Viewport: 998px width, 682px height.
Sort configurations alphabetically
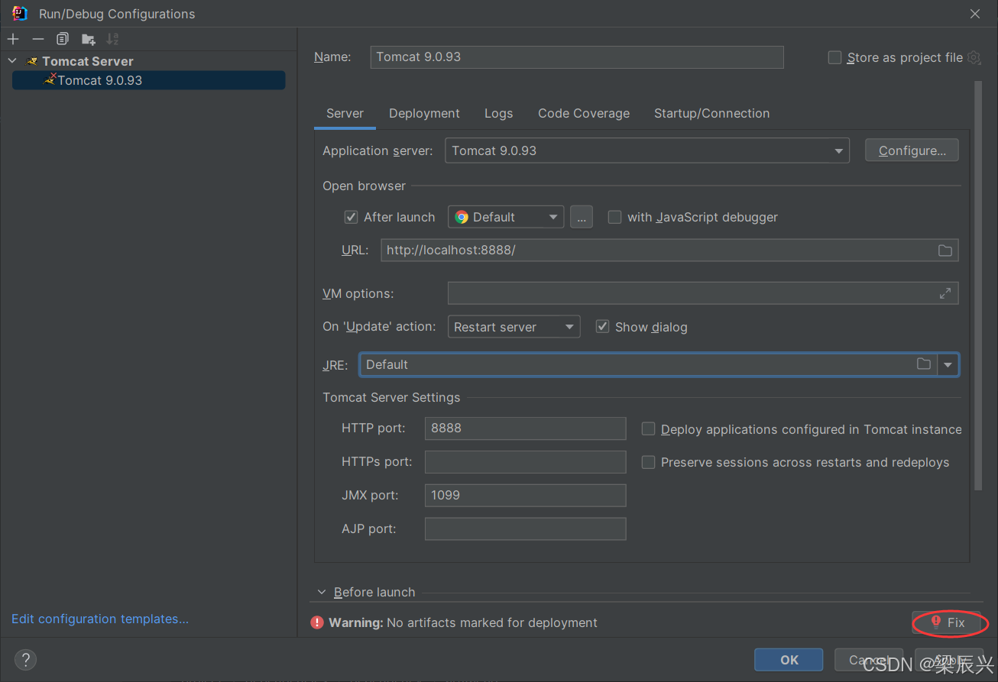click(x=112, y=39)
